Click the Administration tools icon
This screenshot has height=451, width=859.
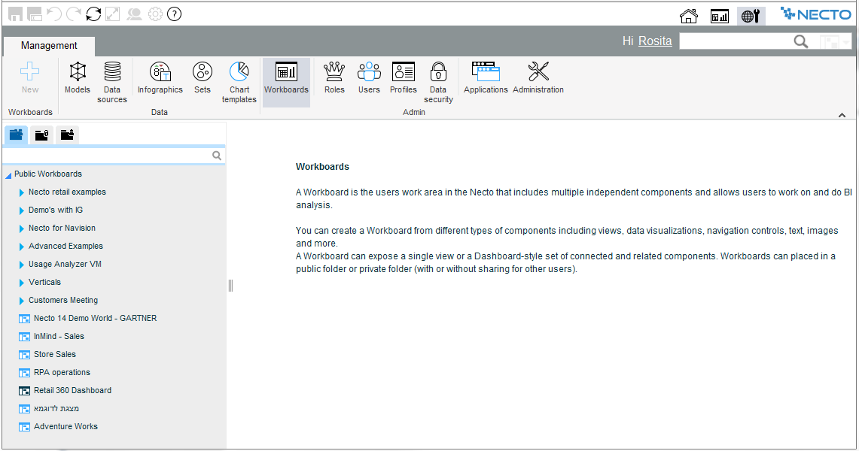pyautogui.click(x=538, y=78)
